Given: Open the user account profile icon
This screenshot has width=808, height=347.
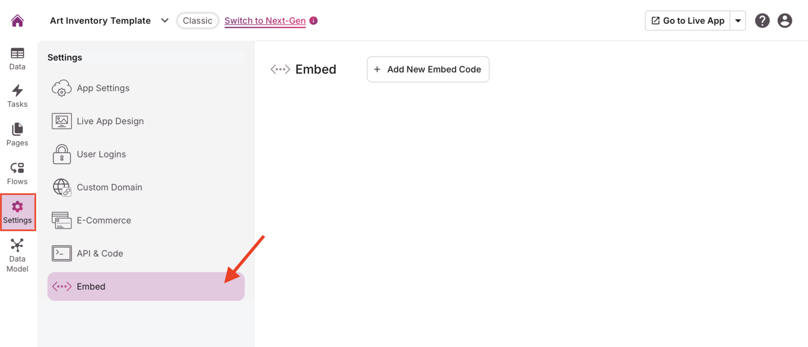Looking at the screenshot, I should [x=784, y=20].
